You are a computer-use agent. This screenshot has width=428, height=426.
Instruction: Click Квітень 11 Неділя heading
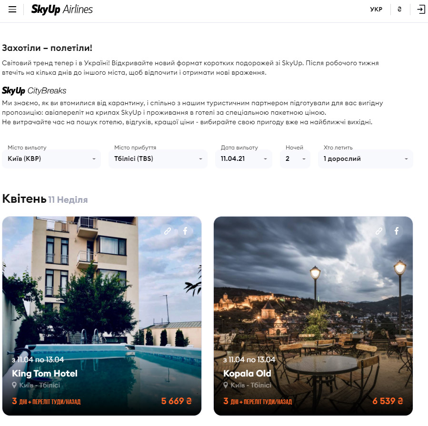coord(45,199)
